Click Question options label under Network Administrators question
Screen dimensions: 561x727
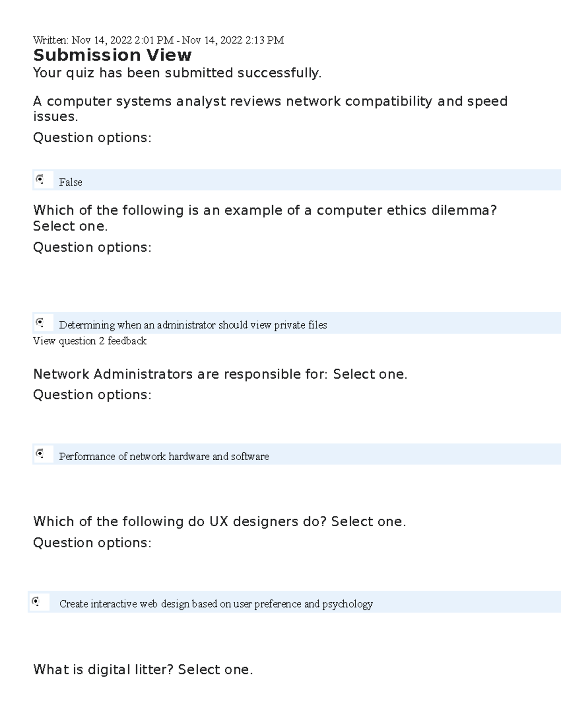[x=92, y=395]
